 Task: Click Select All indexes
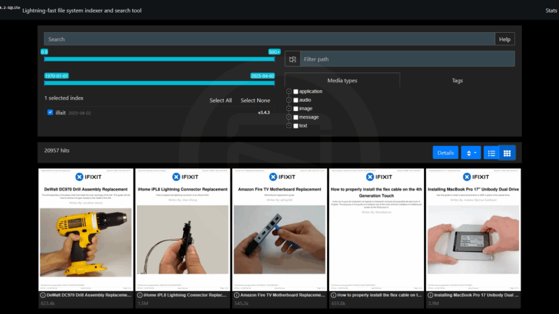(221, 100)
